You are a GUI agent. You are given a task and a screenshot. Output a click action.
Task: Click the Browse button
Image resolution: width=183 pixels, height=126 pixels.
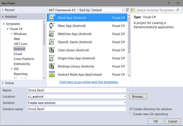pos(138,97)
